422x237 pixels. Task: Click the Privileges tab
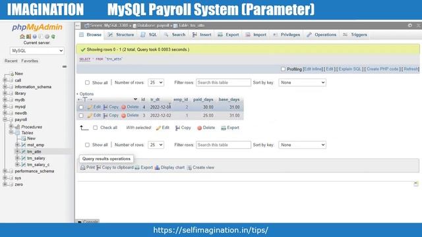click(286, 35)
